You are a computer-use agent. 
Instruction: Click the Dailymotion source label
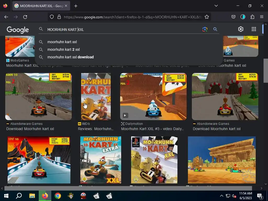point(134,124)
